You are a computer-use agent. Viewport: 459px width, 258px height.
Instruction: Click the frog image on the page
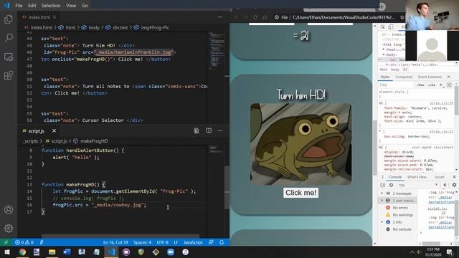(x=301, y=143)
